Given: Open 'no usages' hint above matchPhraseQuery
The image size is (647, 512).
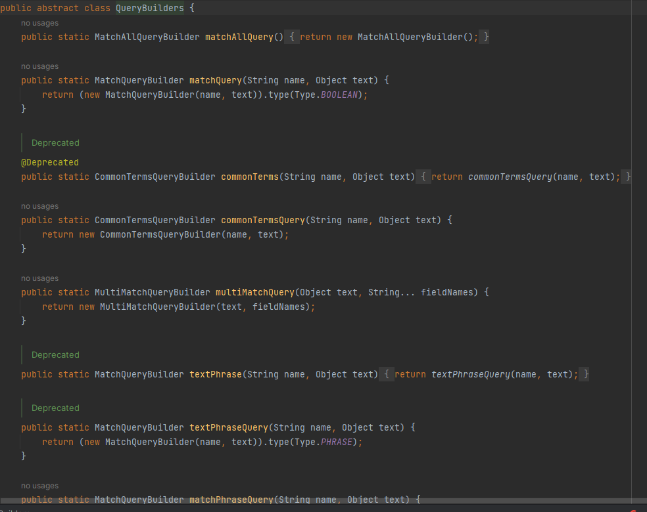Looking at the screenshot, I should 39,486.
